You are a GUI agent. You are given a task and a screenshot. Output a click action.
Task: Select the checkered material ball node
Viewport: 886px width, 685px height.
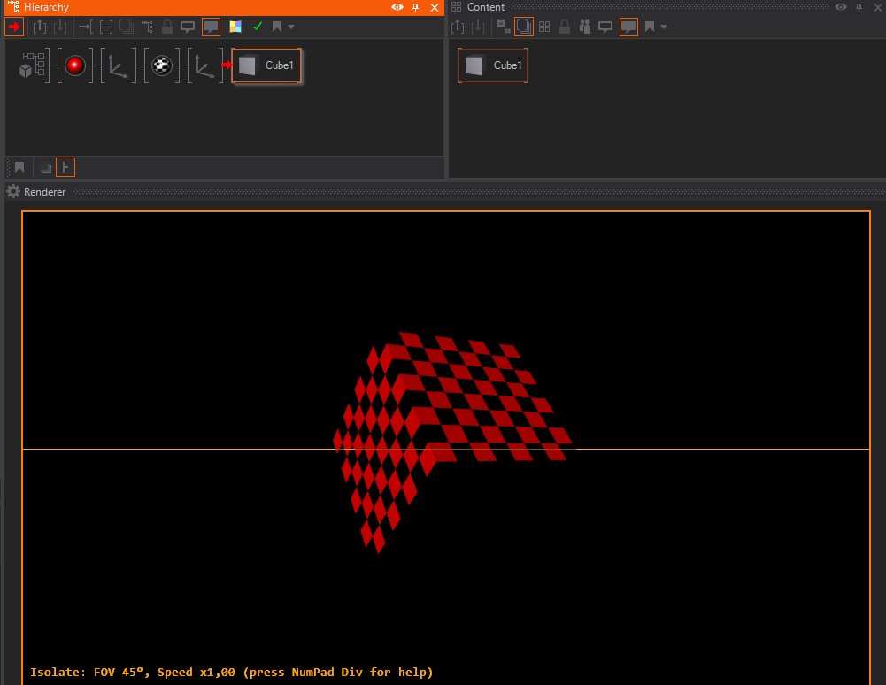[161, 65]
